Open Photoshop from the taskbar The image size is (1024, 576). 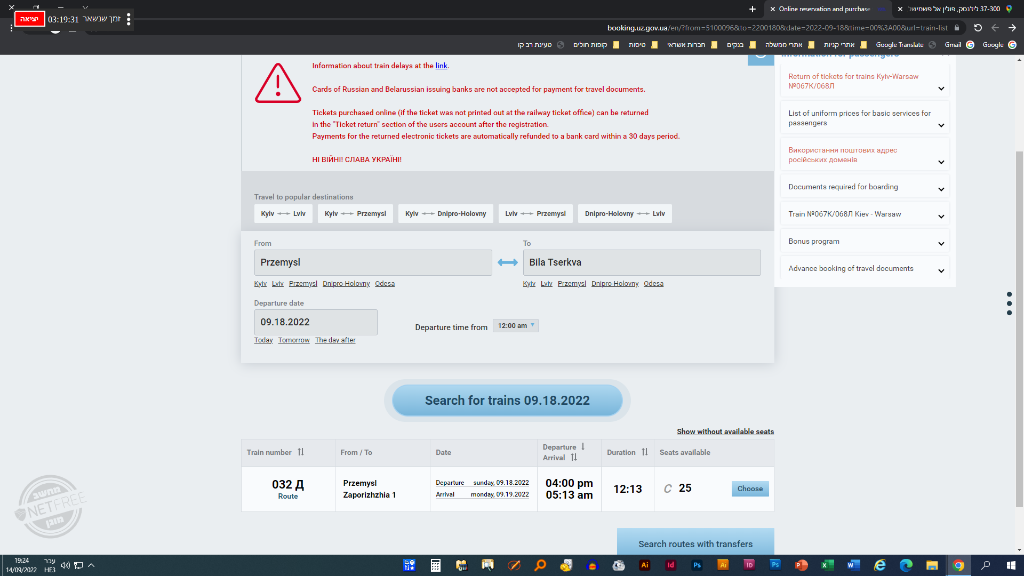pyautogui.click(x=697, y=565)
